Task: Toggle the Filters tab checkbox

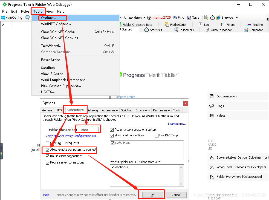Action: click(x=223, y=25)
